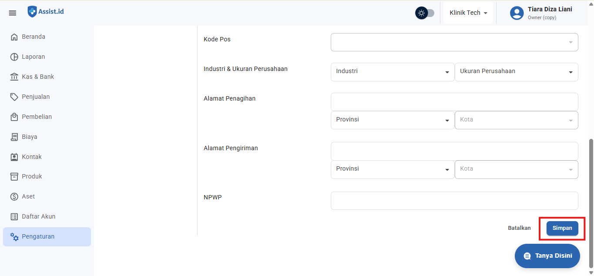Screen dimensions: 594x276
Task: Open Kas & Bank via bank icon
Action: (14, 77)
